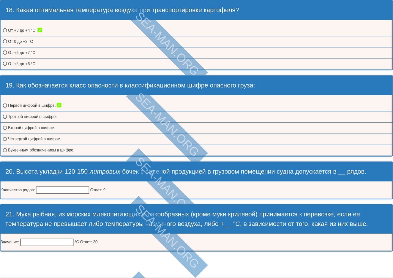The width and height of the screenshot is (393, 278).
Task: Click the label 'Количество рядов:'
Action: coord(18,190)
